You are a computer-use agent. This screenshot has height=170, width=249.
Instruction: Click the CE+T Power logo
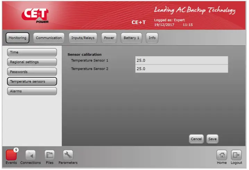point(35,16)
